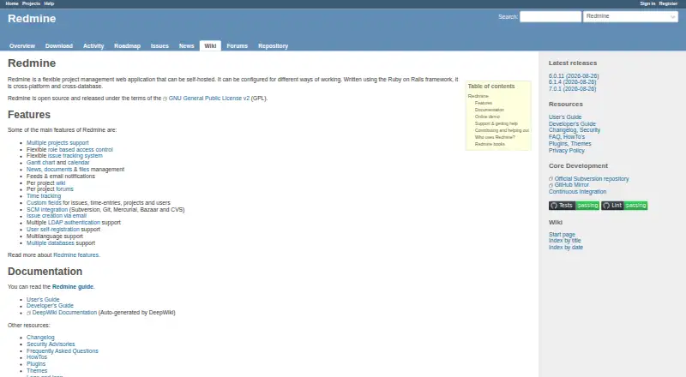Go to the Activity tab
Image resolution: width=686 pixels, height=377 pixels.
coord(93,46)
